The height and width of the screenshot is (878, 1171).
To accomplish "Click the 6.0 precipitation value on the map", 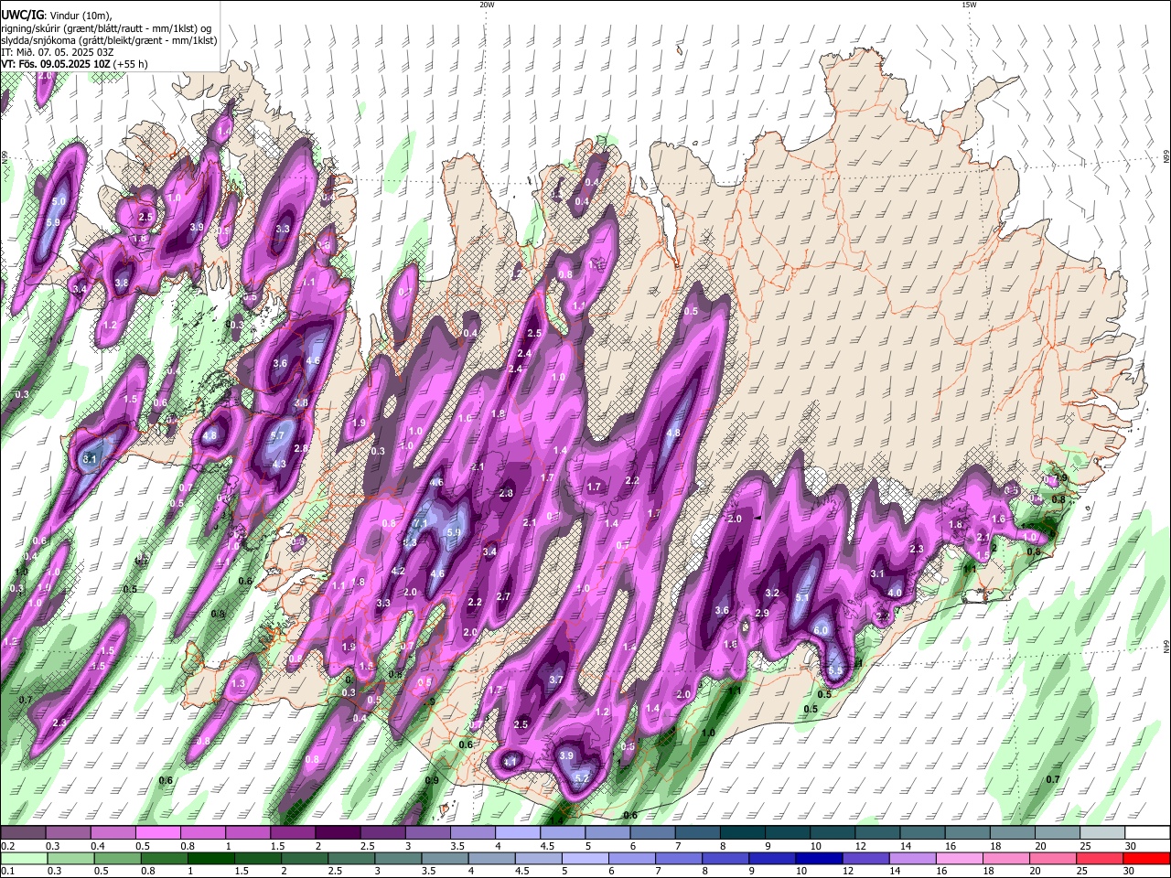I will click(821, 630).
